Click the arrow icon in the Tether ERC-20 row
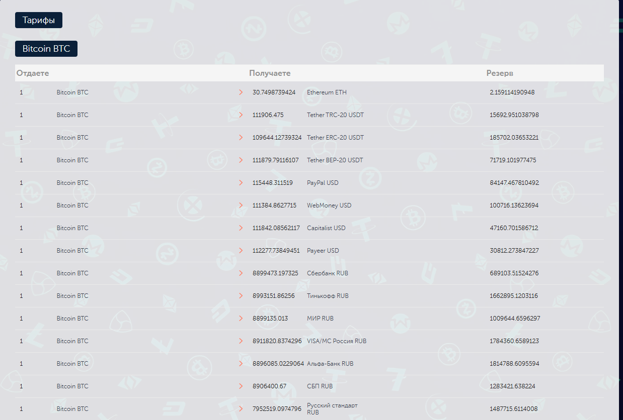 coord(241,138)
